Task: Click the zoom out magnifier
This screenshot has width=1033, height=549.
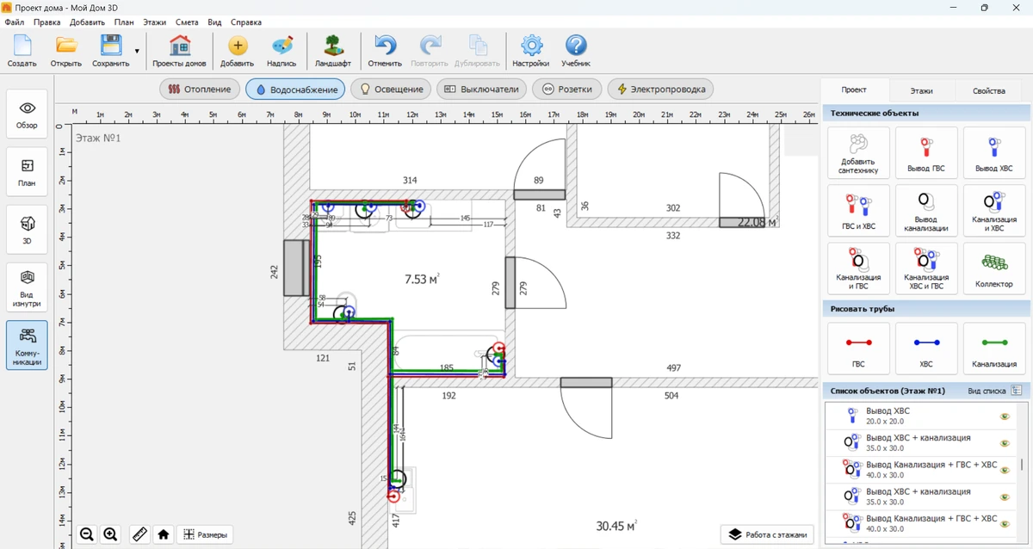Action: [x=87, y=534]
